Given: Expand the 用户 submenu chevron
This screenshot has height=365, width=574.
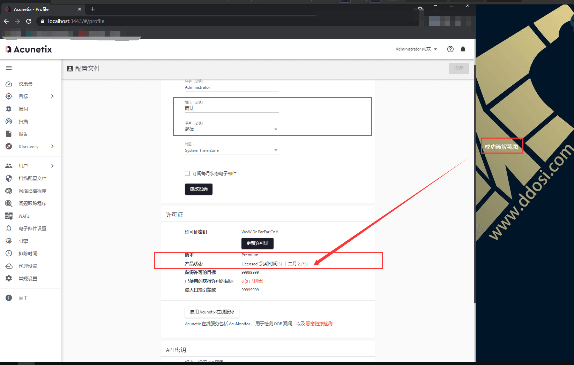Looking at the screenshot, I should click(52, 166).
